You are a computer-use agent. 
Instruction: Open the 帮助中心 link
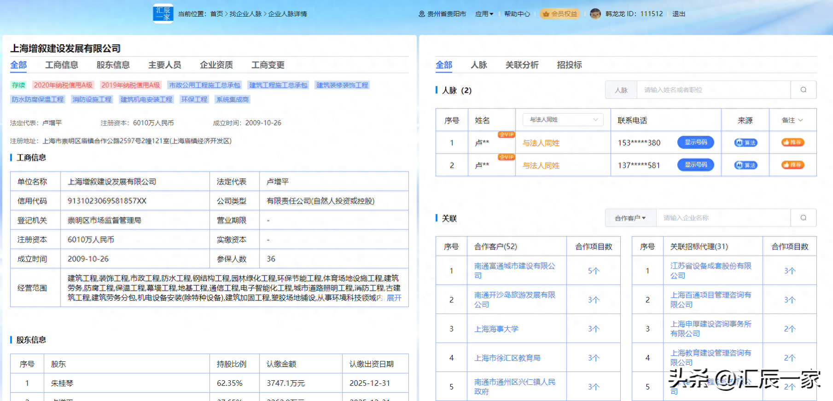(x=517, y=14)
